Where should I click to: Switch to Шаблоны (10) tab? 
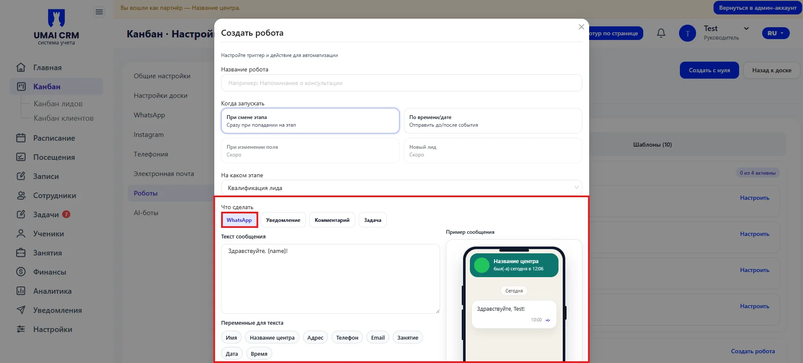pyautogui.click(x=652, y=145)
